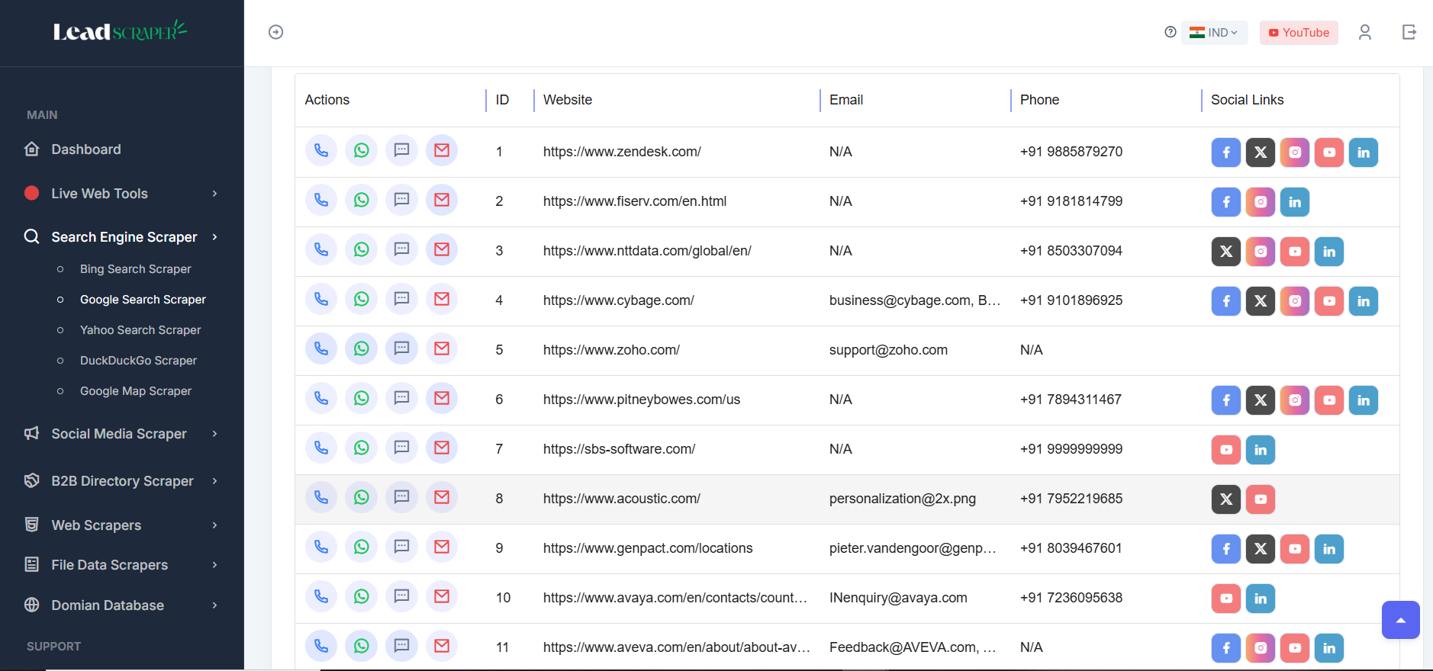
Task: Call the genpact.com lead
Action: [x=321, y=547]
